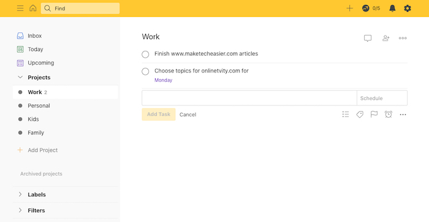Click the Filters heading
The height and width of the screenshot is (222, 429).
36,210
